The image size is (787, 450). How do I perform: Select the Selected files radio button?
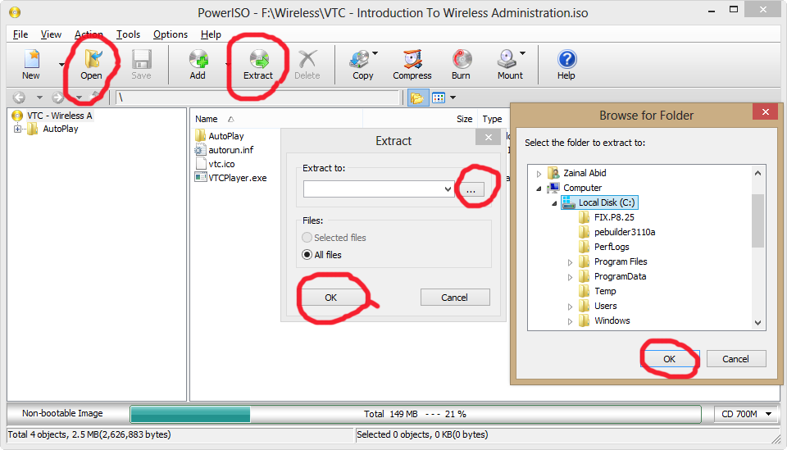point(307,237)
